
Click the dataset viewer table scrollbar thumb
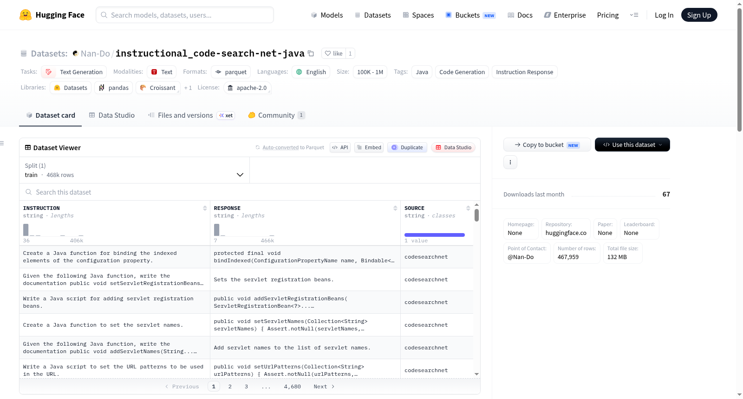(476, 215)
